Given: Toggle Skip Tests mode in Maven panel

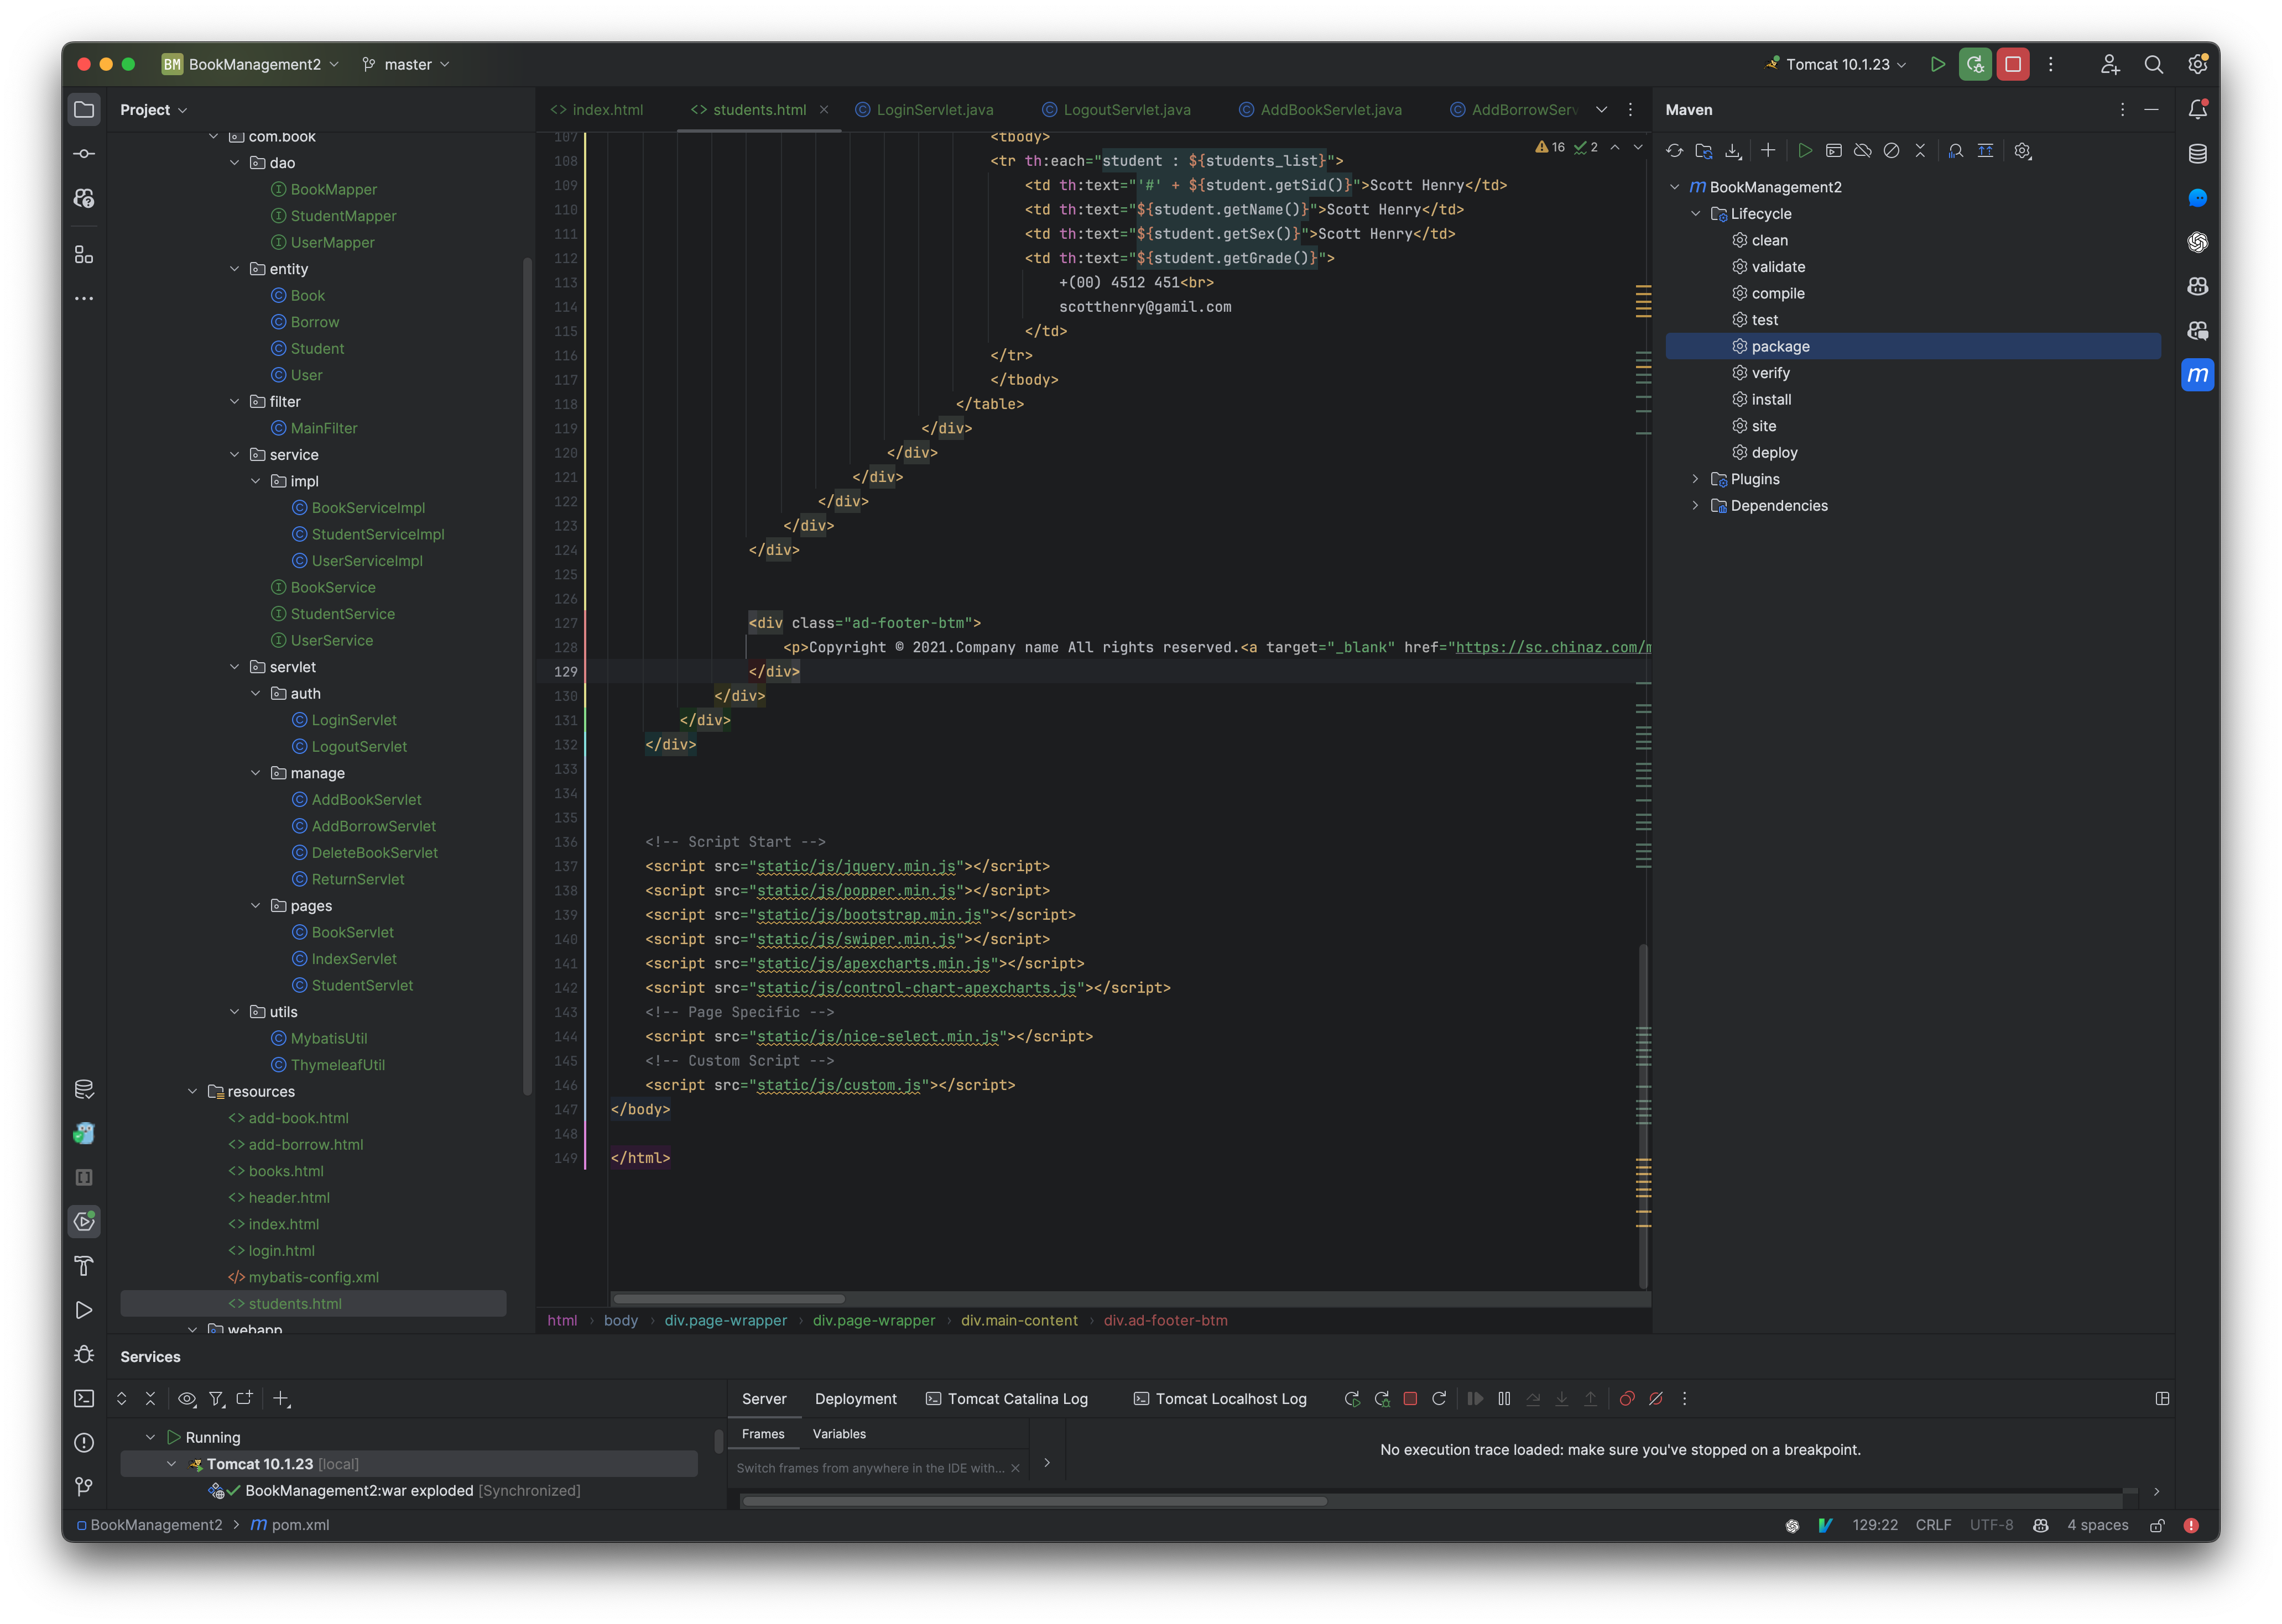Looking at the screenshot, I should pos(1892,150).
